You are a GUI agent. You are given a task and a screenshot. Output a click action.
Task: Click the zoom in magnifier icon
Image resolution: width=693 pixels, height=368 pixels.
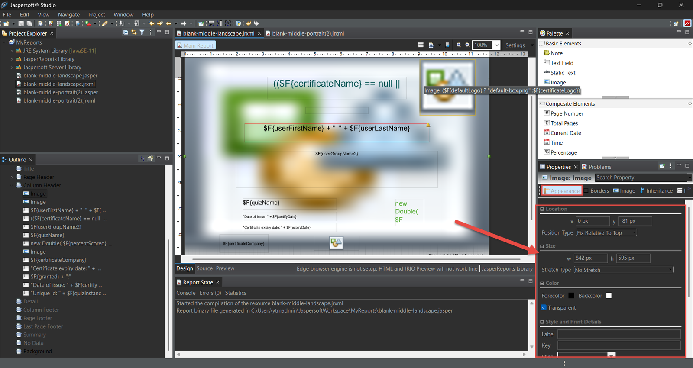pyautogui.click(x=459, y=45)
